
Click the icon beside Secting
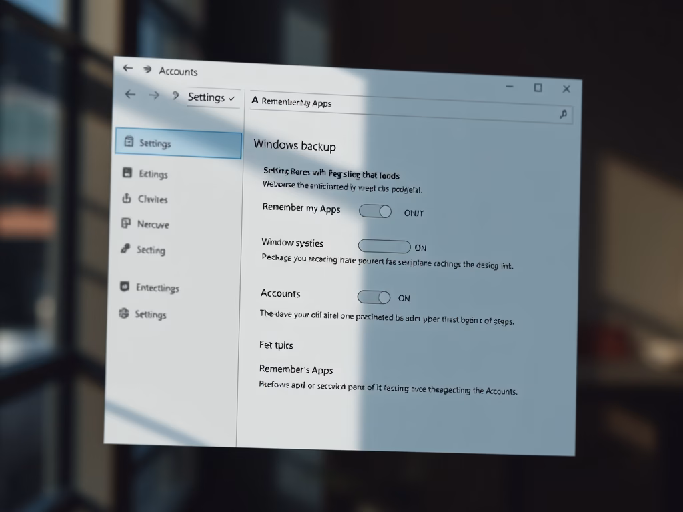point(125,249)
